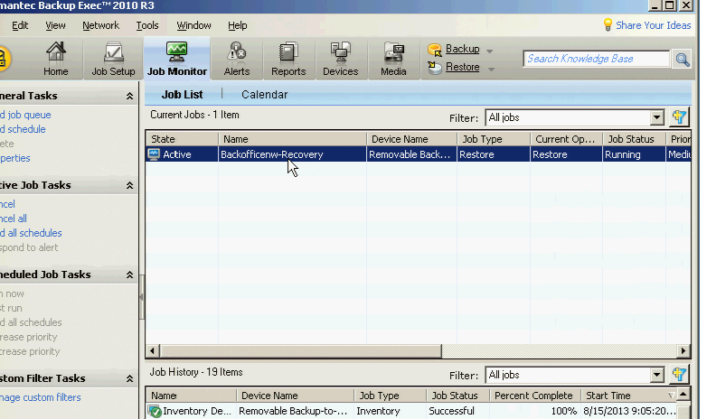Collapse the Custom Filter Tasks section
This screenshot has width=716, height=419.
tap(129, 379)
